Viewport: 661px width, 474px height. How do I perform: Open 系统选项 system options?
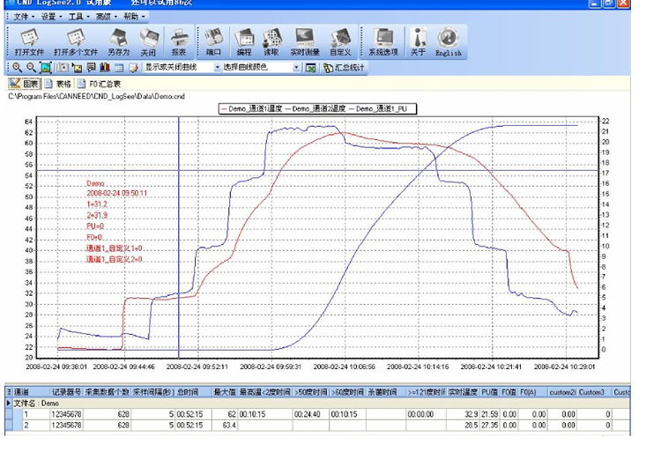pos(383,41)
